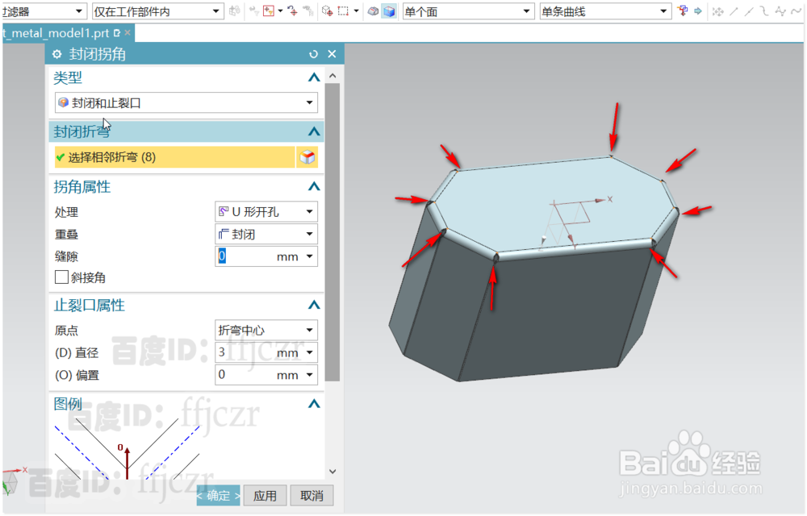Click the bend selection cube icon
Image resolution: width=807 pixels, height=516 pixels.
[x=307, y=157]
